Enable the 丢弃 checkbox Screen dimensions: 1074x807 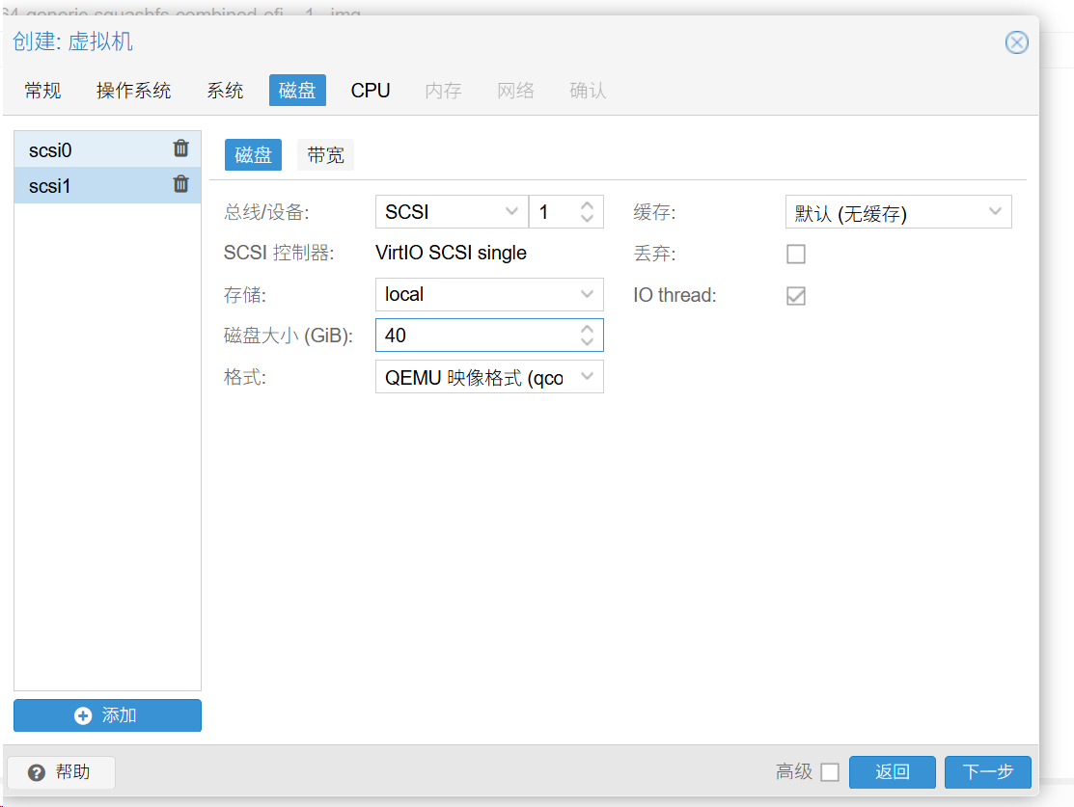[x=796, y=255]
